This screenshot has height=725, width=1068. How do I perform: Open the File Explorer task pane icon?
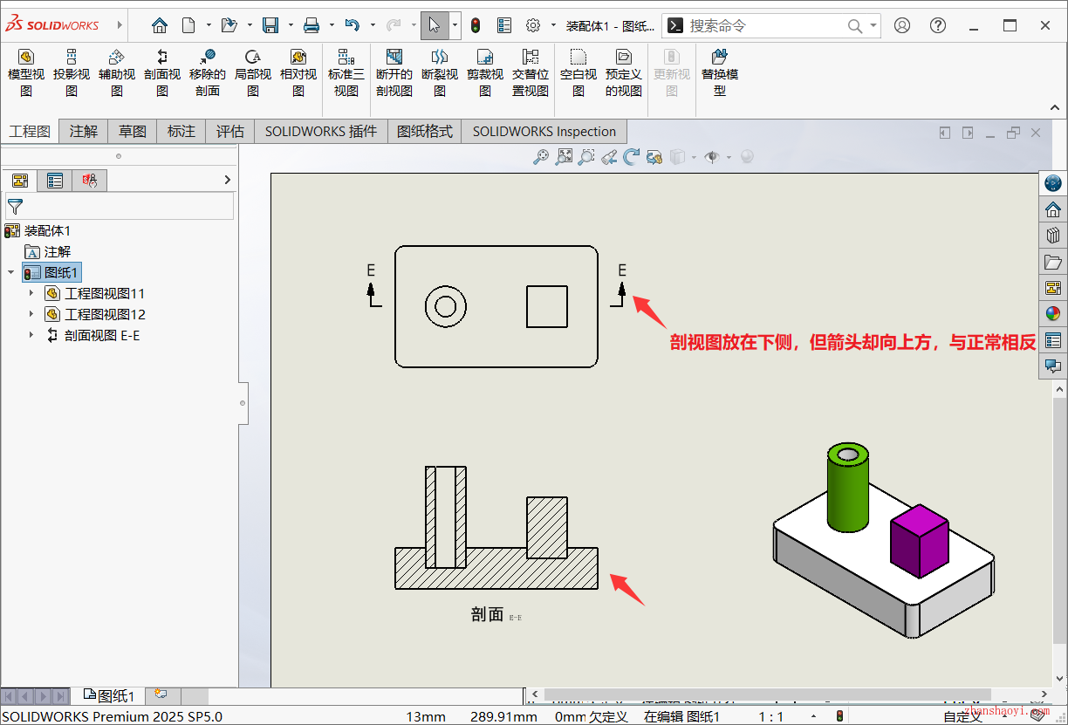[1053, 262]
